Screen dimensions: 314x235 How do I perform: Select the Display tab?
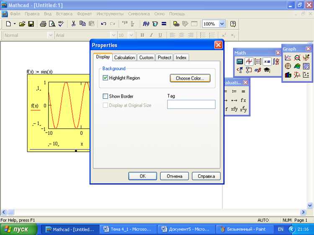click(x=103, y=57)
